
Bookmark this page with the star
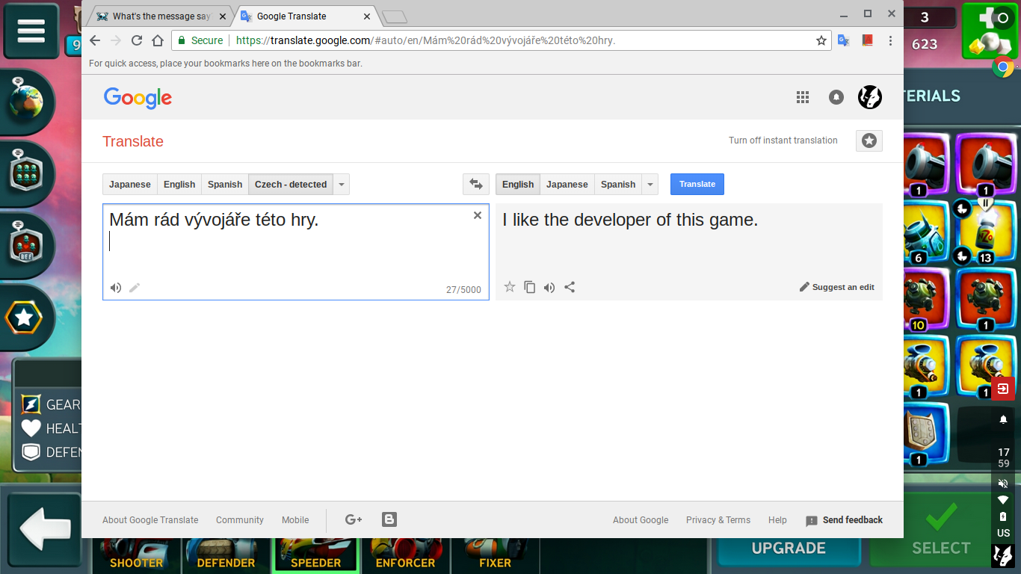point(821,40)
